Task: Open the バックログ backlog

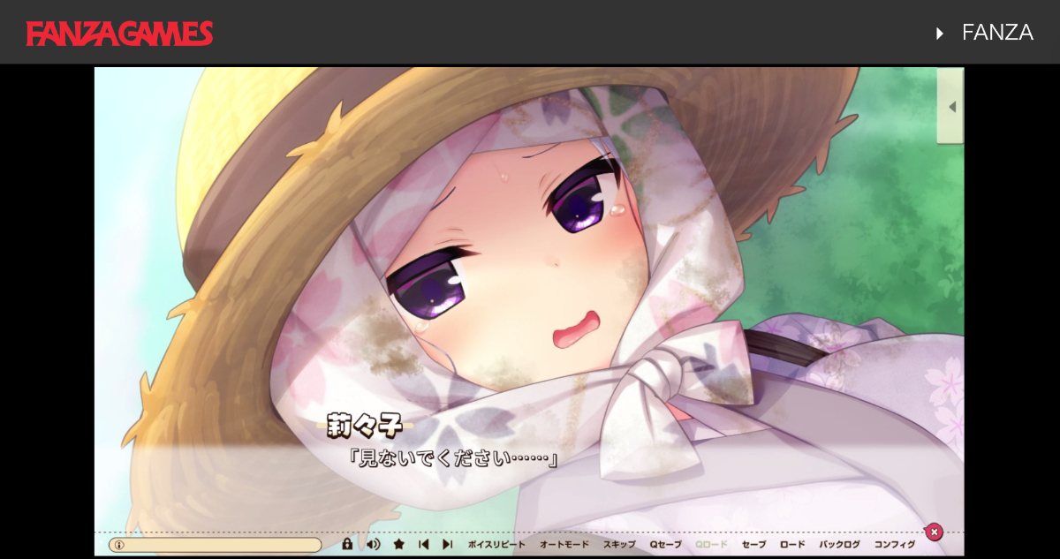Action: click(839, 545)
